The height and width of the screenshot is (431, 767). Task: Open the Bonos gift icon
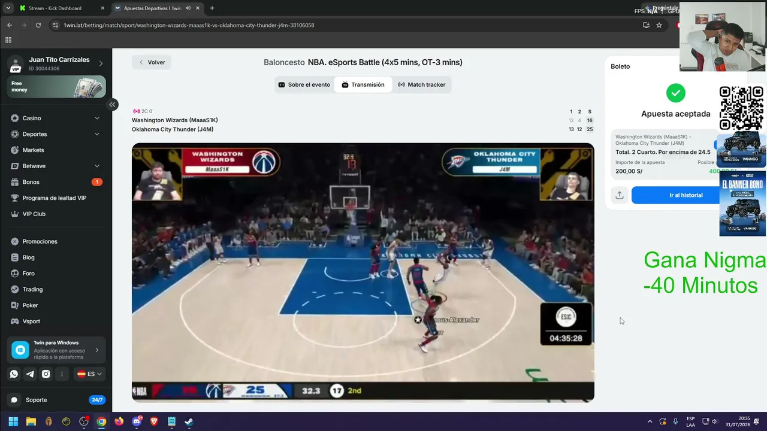[x=15, y=182]
